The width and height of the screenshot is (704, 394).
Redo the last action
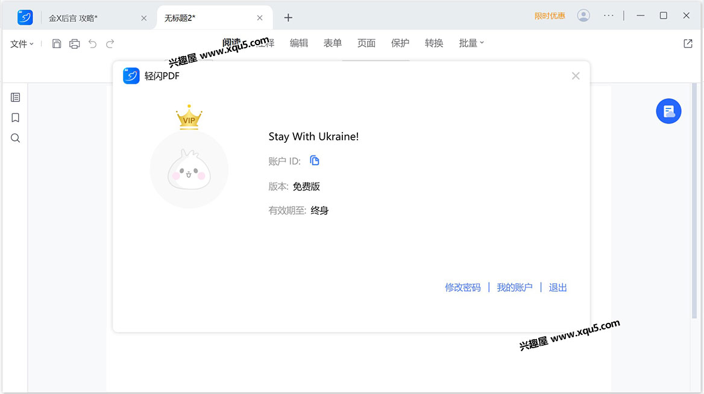110,43
